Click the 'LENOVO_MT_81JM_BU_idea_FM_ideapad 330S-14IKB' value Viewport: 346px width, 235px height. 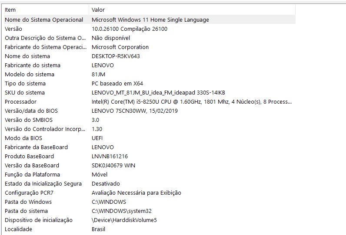point(158,93)
